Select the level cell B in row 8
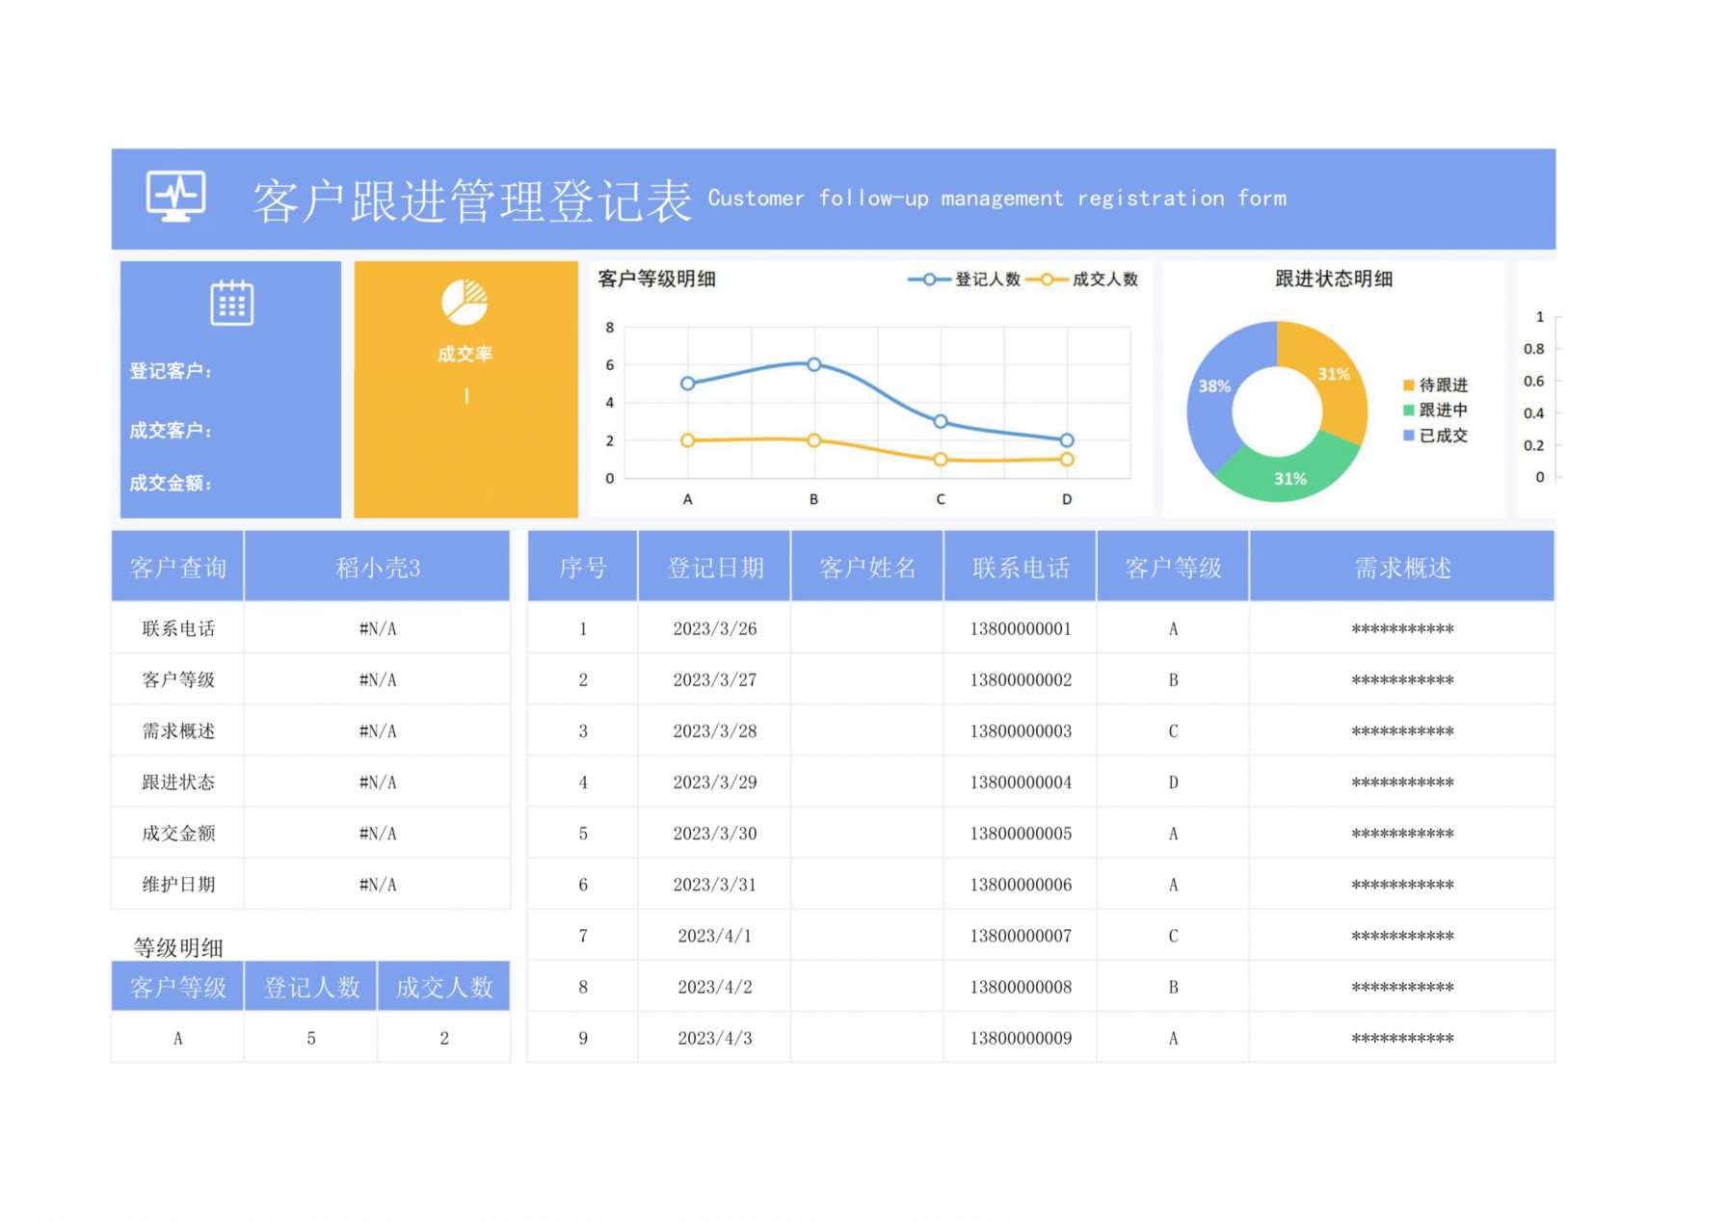 point(1173,987)
